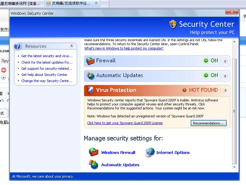Click the Windows Firewall icon under Manage settings
This screenshot has height=185, width=246.
tap(94, 152)
